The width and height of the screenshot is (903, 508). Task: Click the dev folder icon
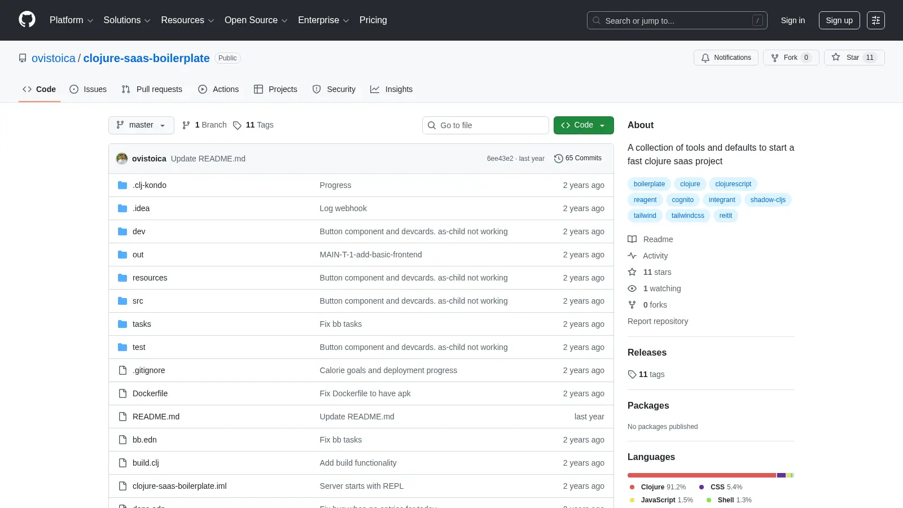point(122,231)
